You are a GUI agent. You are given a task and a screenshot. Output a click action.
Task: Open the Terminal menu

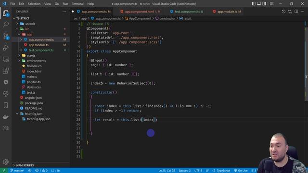pyautogui.click(x=77, y=4)
